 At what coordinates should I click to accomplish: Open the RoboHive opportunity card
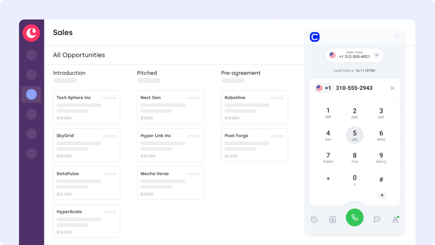pos(254,107)
